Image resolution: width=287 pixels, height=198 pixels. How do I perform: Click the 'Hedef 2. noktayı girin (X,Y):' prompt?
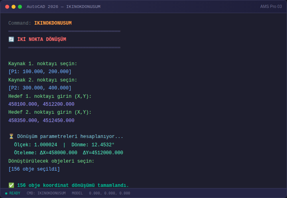point(50,112)
